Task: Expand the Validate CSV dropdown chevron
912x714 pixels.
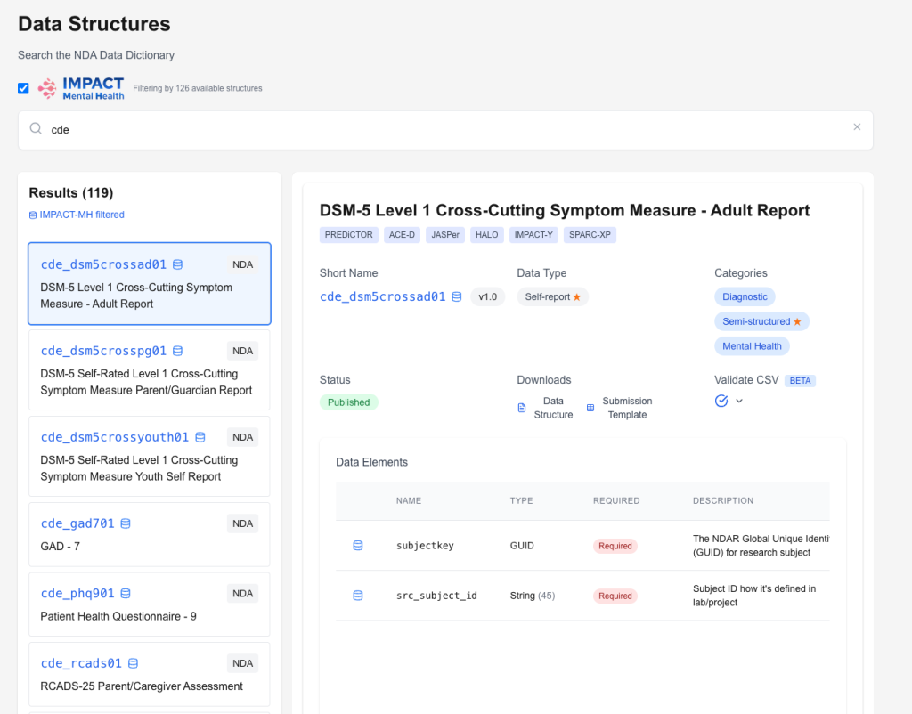Action: pos(739,401)
